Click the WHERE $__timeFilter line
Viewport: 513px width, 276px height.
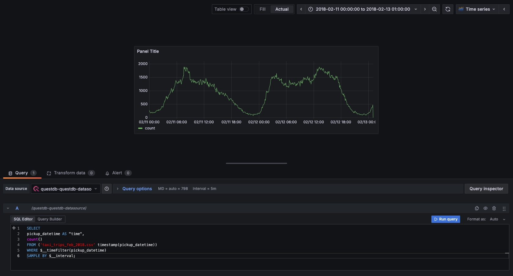coord(66,250)
